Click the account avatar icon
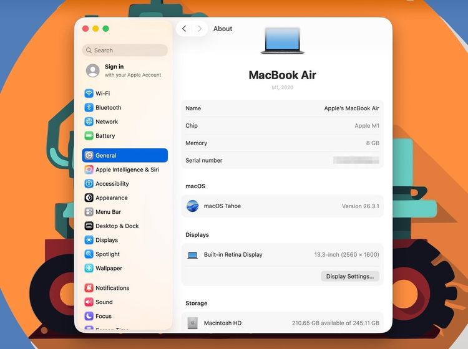 (x=93, y=70)
